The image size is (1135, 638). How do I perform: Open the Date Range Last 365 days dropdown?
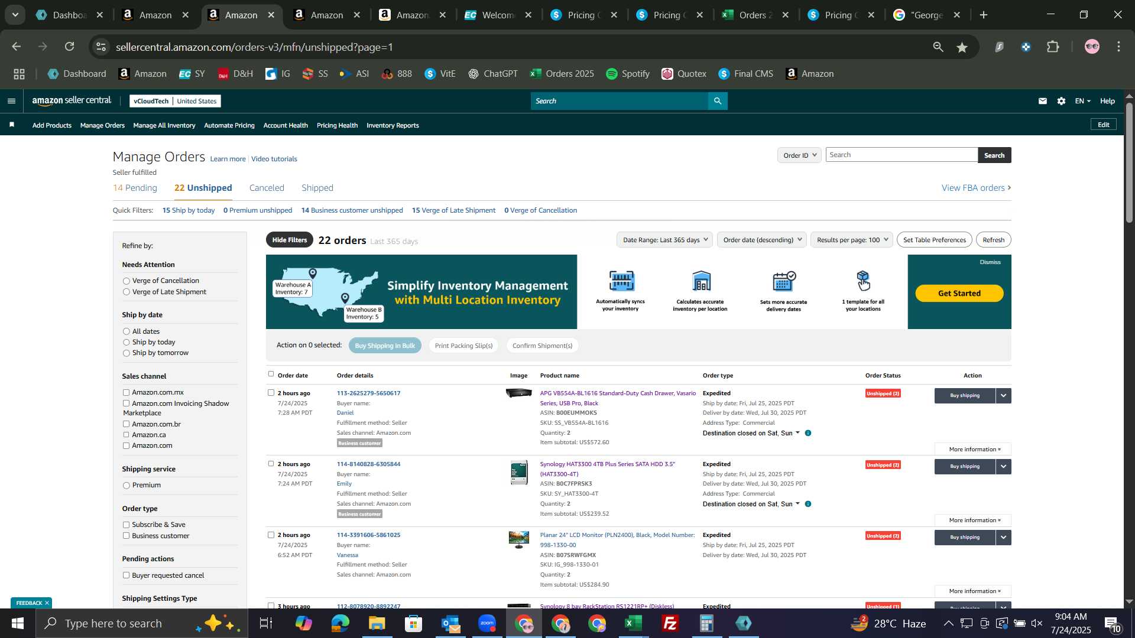664,240
